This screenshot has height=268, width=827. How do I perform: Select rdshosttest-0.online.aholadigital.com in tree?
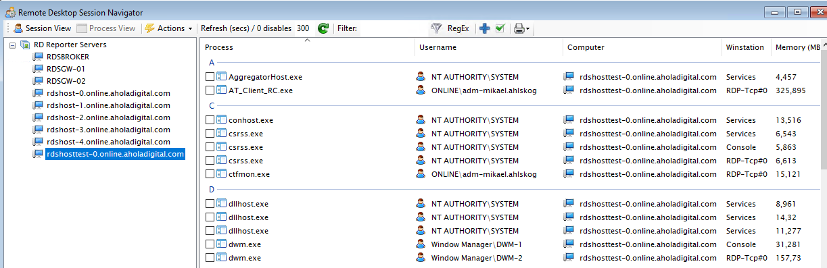[115, 154]
